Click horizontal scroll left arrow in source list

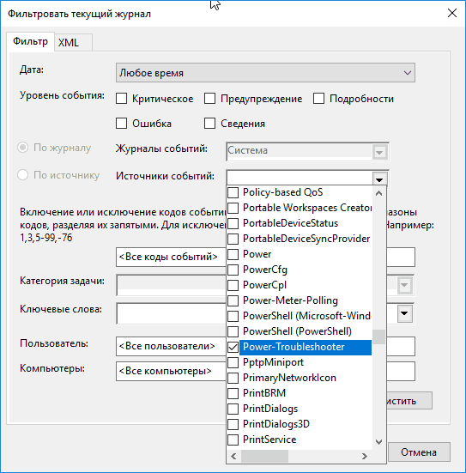[x=233, y=456]
